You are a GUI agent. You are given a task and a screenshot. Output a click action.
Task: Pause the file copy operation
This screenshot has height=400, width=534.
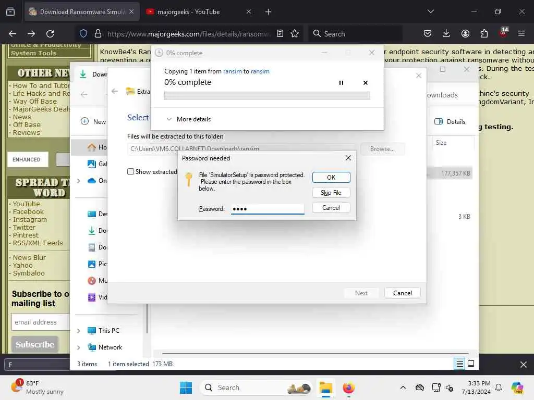pyautogui.click(x=341, y=83)
